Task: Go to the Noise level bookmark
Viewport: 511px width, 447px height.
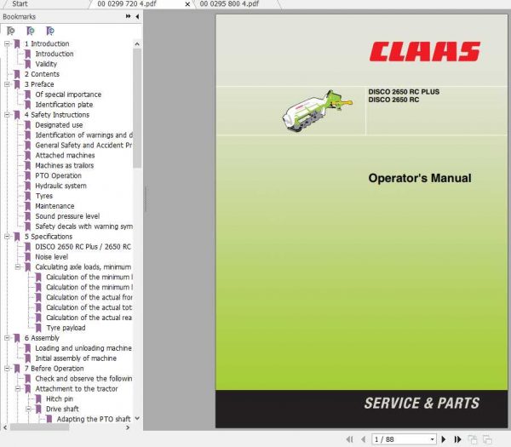Action: click(51, 257)
